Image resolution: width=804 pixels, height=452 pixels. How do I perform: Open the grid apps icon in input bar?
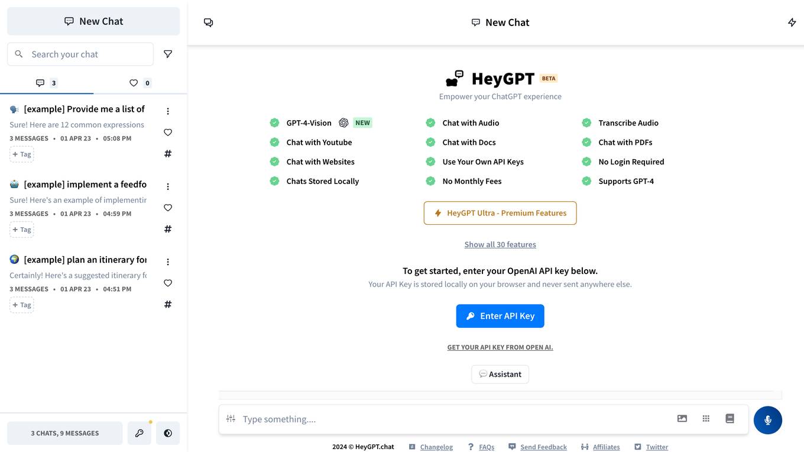click(706, 419)
